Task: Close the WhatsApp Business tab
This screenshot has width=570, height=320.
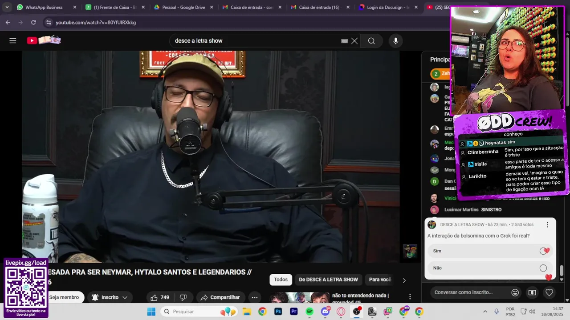Action: coord(74,7)
